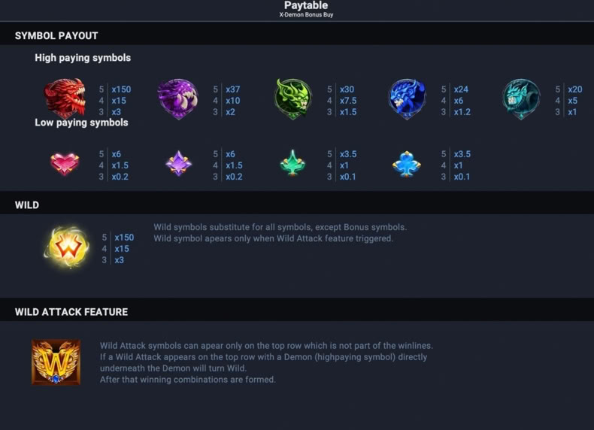Select the green spade gem symbol
The height and width of the screenshot is (430, 594).
coord(292,163)
